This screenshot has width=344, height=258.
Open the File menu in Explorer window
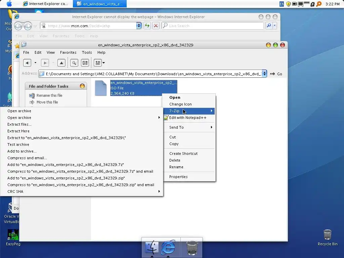pos(26,52)
